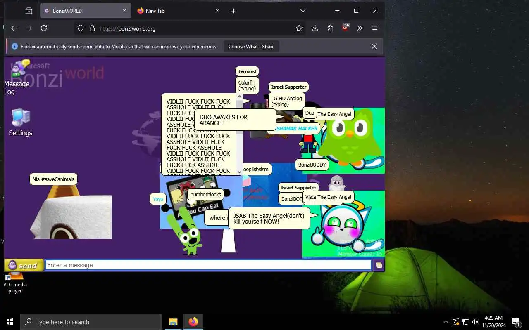Open Firefox View icon
The image size is (529, 330).
tap(29, 11)
